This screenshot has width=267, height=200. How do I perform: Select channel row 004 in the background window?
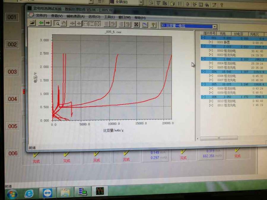pyautogui.click(x=12, y=99)
